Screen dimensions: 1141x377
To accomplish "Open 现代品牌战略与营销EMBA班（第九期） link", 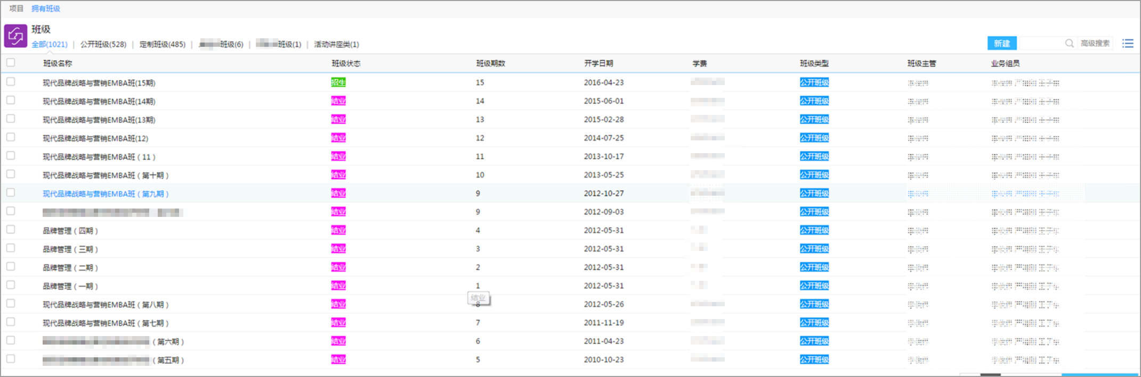I will tap(106, 194).
